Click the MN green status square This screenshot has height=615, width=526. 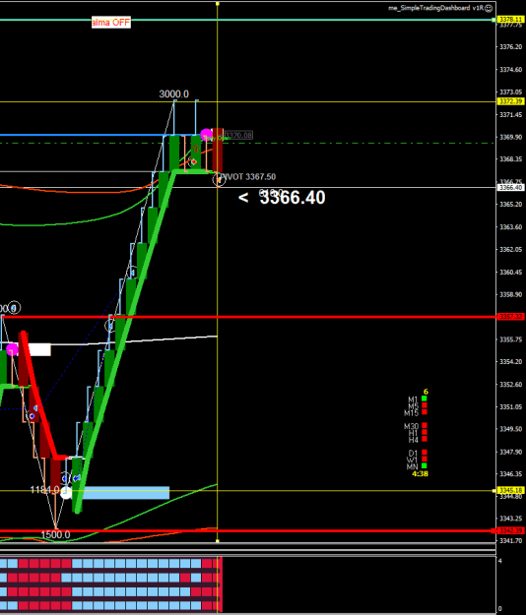[424, 466]
